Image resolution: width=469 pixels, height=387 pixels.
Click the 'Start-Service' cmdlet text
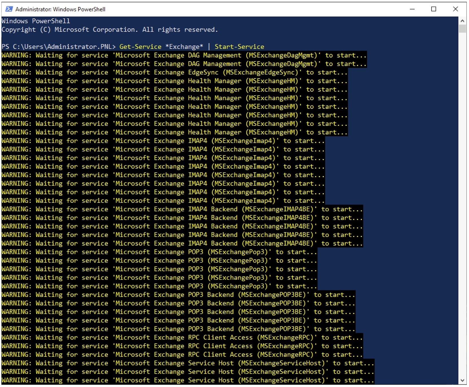pos(239,47)
